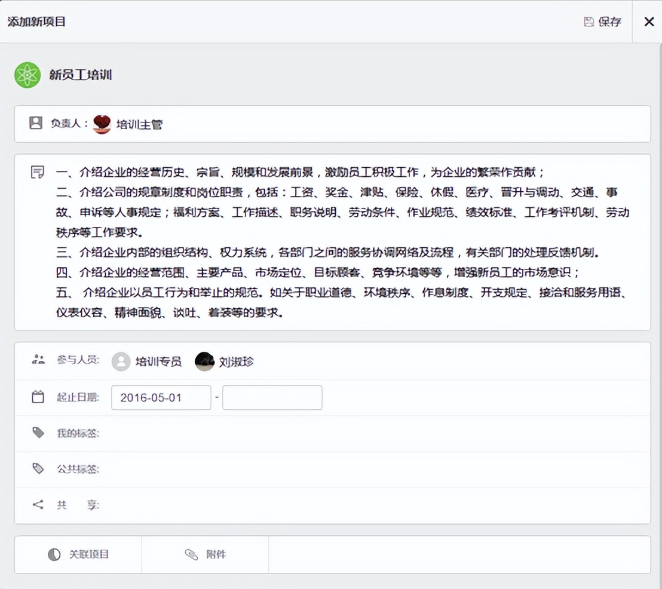Click the disk icon next to 保存

pyautogui.click(x=589, y=22)
